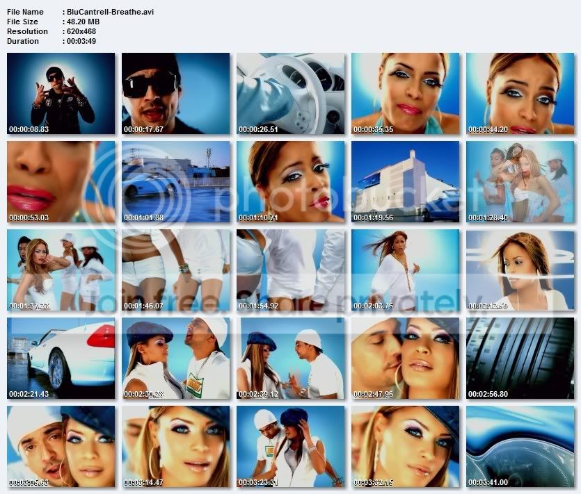Select the thumbnail timestamped 00:00:44.20
The image size is (581, 494).
pyautogui.click(x=520, y=93)
